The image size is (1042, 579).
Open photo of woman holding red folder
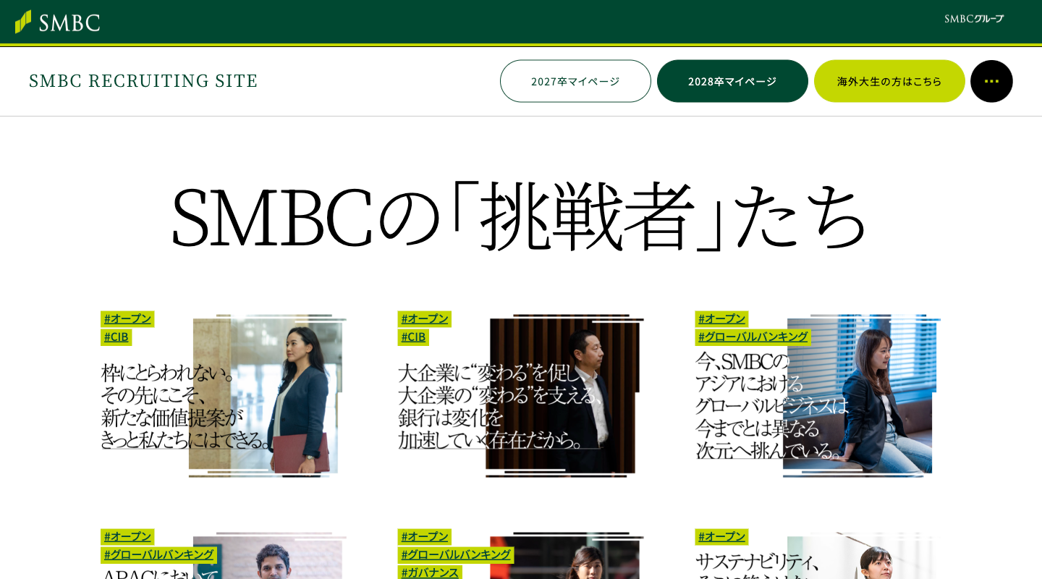click(268, 396)
